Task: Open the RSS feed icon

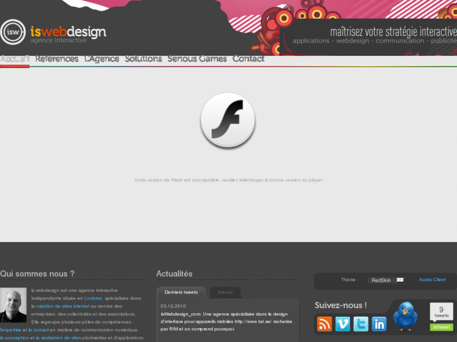Action: pyautogui.click(x=324, y=324)
